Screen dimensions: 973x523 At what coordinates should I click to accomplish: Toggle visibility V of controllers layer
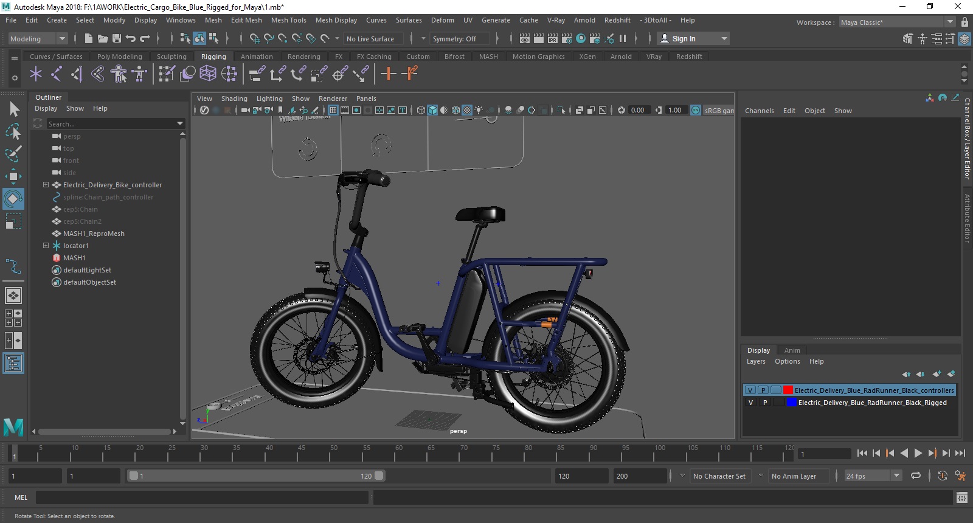[750, 390]
